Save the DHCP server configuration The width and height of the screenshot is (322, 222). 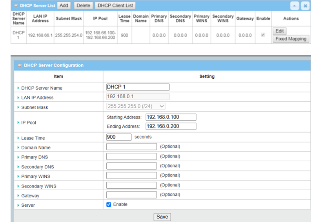coord(162,217)
